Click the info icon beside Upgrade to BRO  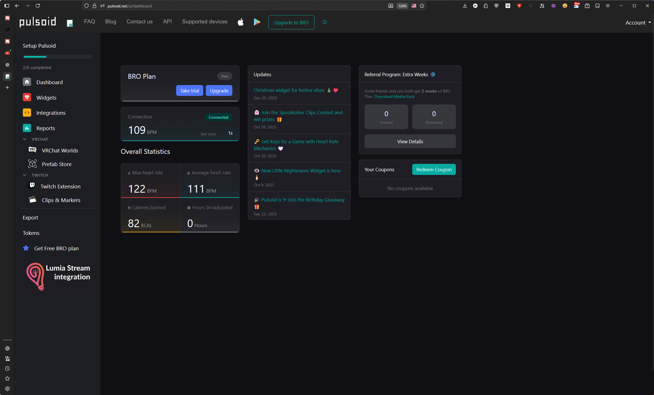coord(325,22)
